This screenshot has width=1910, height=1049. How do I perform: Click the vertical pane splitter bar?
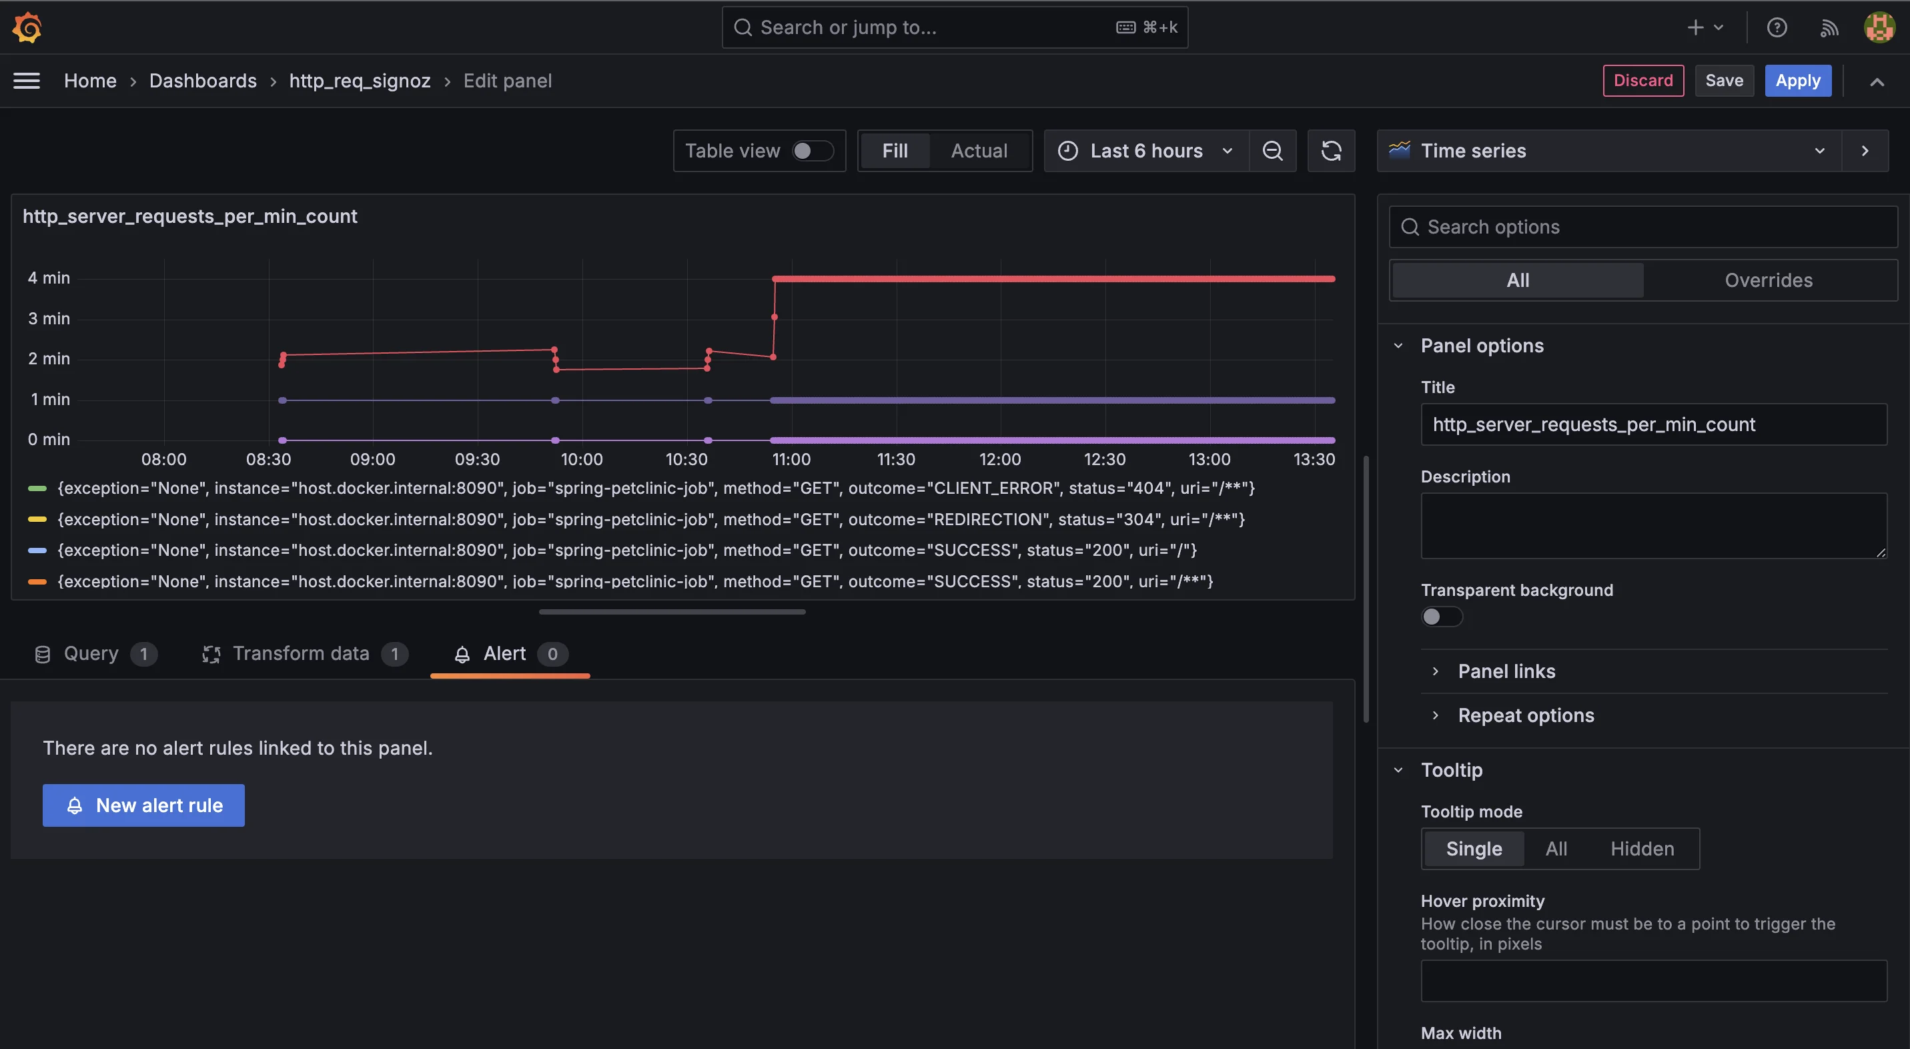pos(1366,589)
